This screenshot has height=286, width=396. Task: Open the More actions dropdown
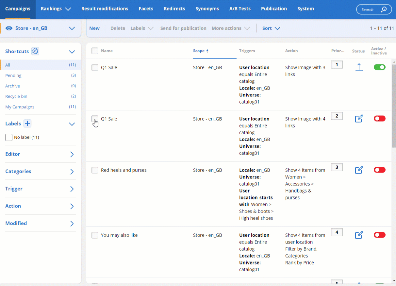(231, 28)
